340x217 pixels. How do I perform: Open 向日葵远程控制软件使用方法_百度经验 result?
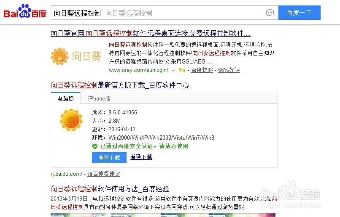pos(110,189)
